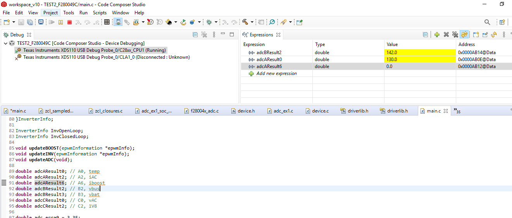Terminate the debug session with the red stop

click(69, 22)
